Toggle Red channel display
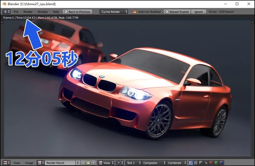Viewport: 255px width, 166px height. tap(211, 163)
